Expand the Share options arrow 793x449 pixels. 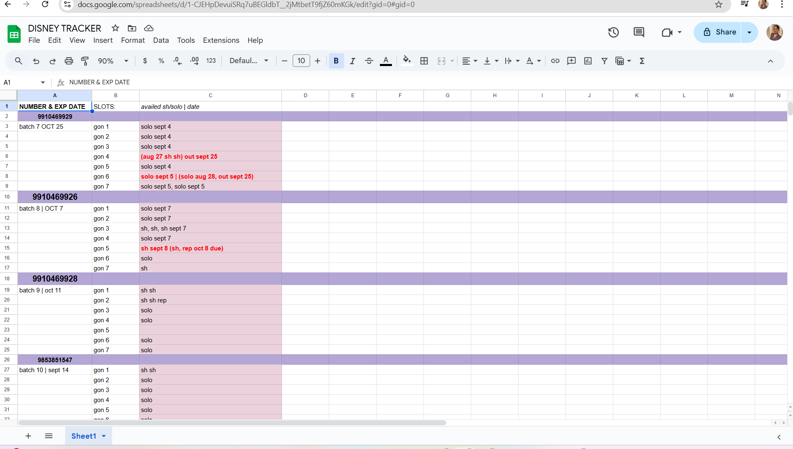[749, 32]
